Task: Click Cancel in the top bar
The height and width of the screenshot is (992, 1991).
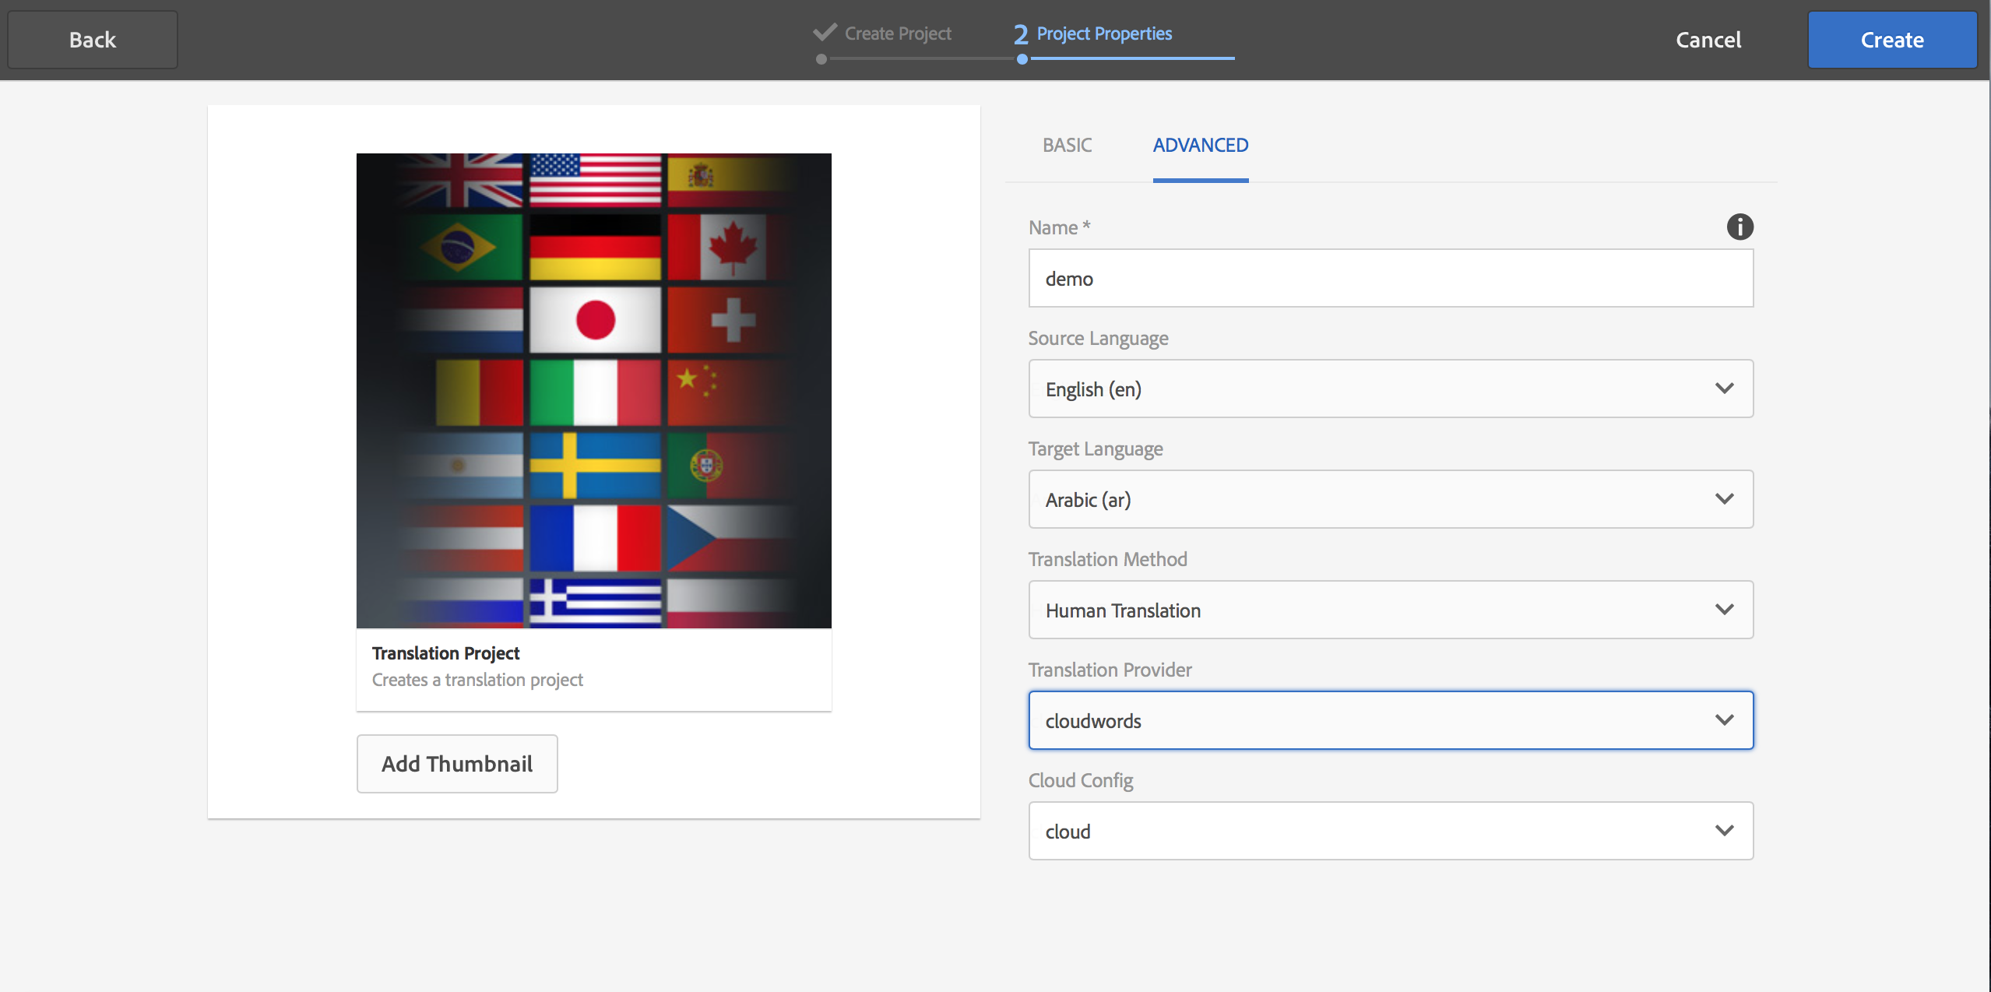Action: [x=1708, y=40]
